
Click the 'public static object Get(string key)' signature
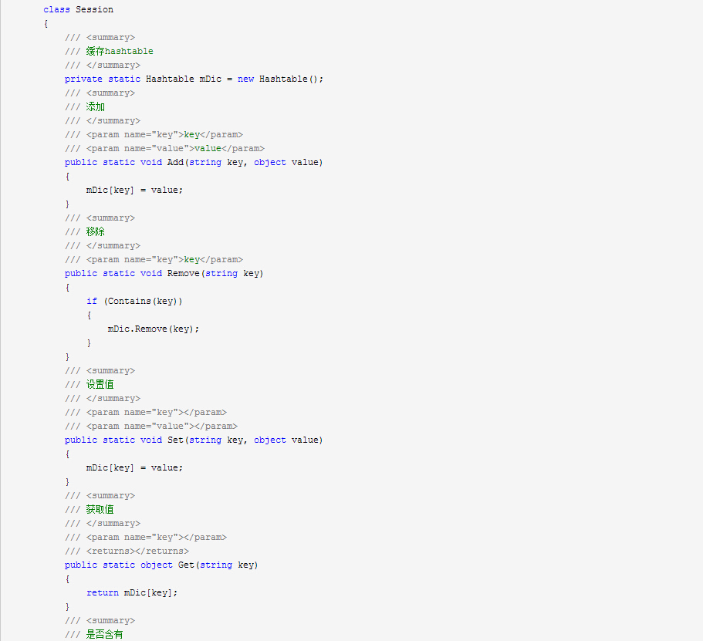pos(161,565)
